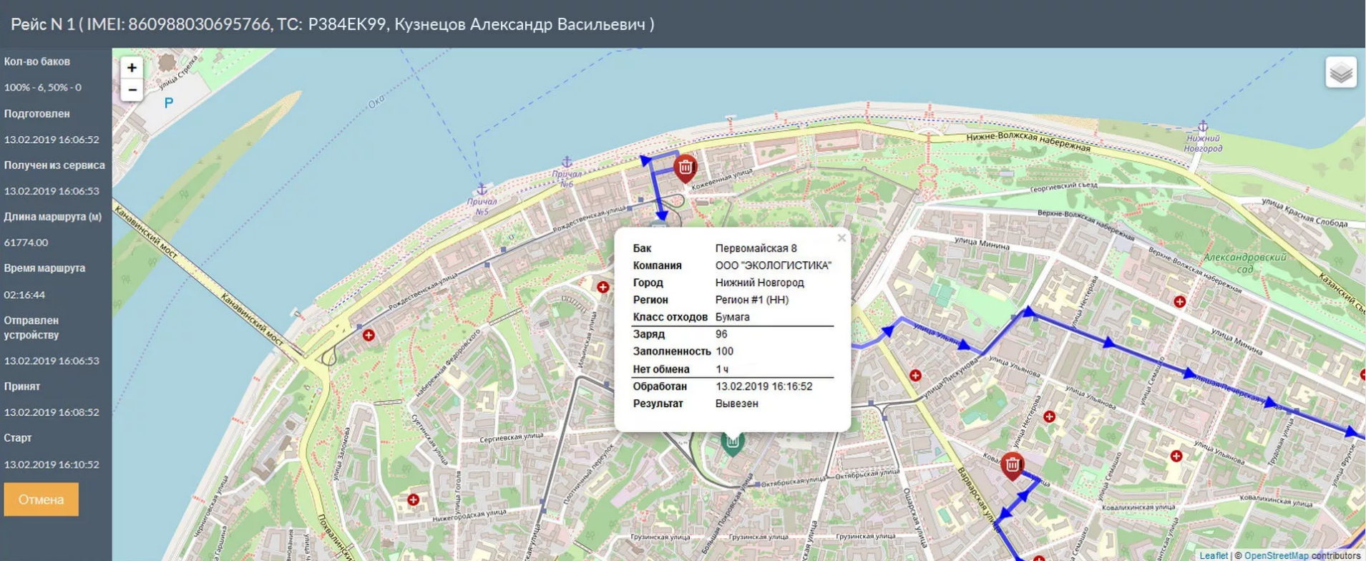This screenshot has height=561, width=1366.
Task: Click the 'Получен из сервиса' label
Action: 54,165
